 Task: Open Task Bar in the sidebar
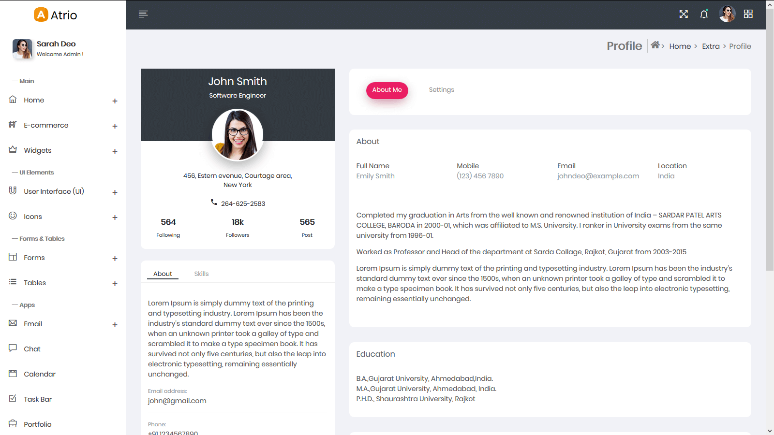point(38,399)
